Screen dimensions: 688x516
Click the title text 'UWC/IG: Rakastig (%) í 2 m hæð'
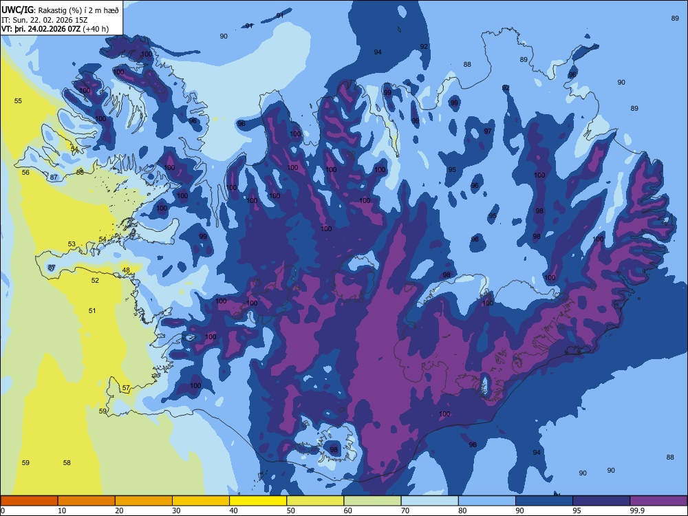click(60, 10)
